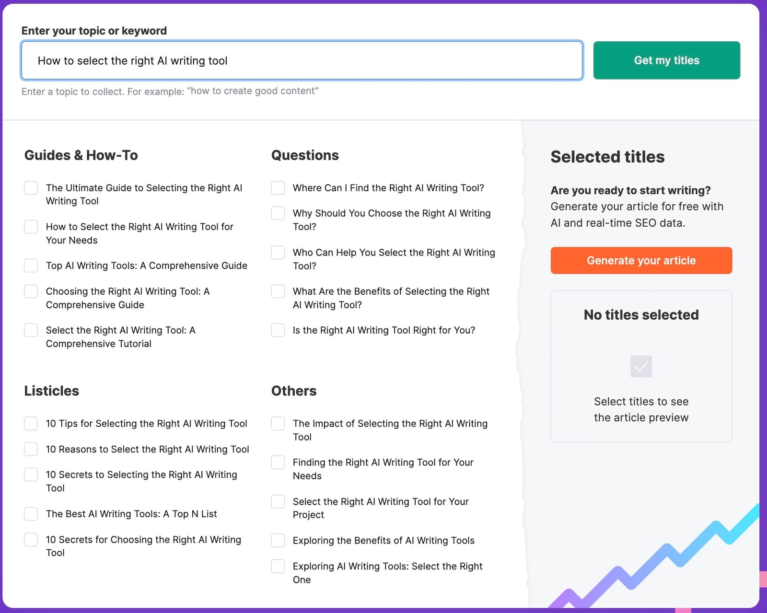Image resolution: width=767 pixels, height=613 pixels.
Task: Select 'How to Select the Right AI Writing Tool for Your Needs'
Action: pos(31,226)
